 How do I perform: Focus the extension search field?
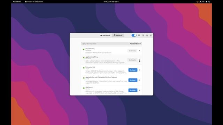click(105, 44)
